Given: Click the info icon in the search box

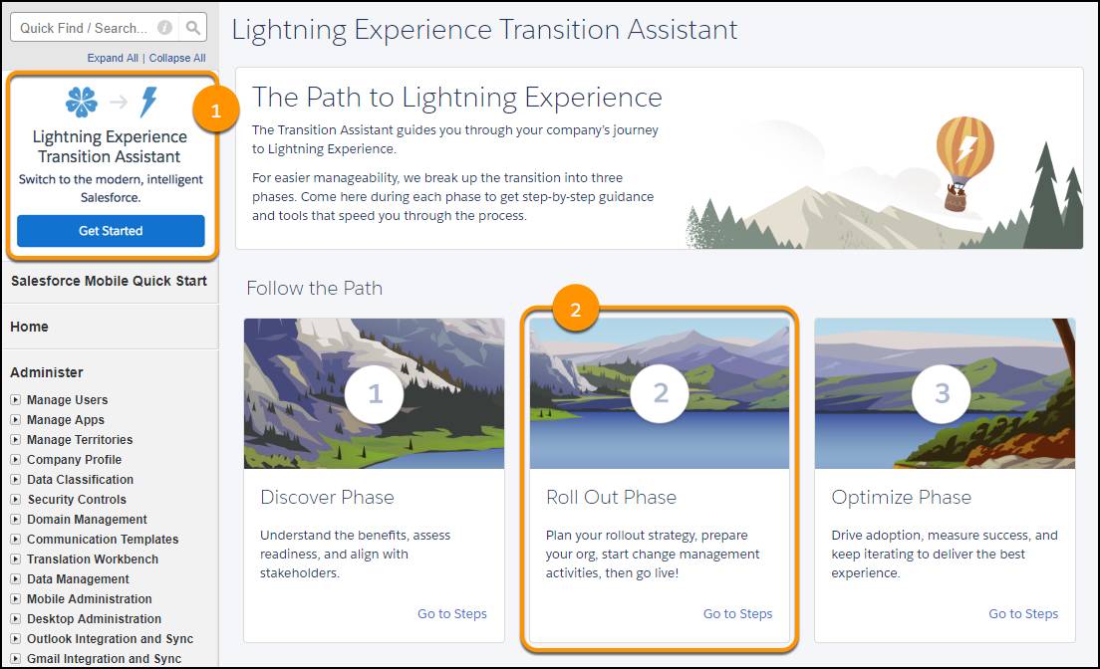Looking at the screenshot, I should [165, 27].
